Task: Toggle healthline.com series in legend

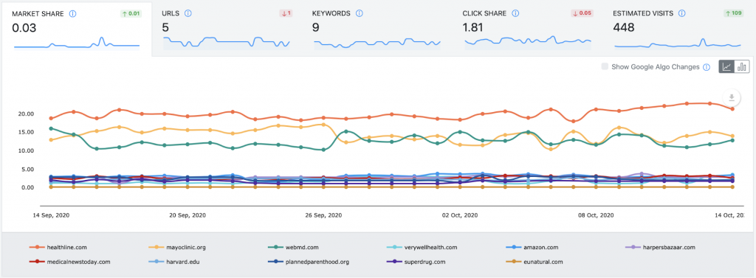Action: pos(58,247)
